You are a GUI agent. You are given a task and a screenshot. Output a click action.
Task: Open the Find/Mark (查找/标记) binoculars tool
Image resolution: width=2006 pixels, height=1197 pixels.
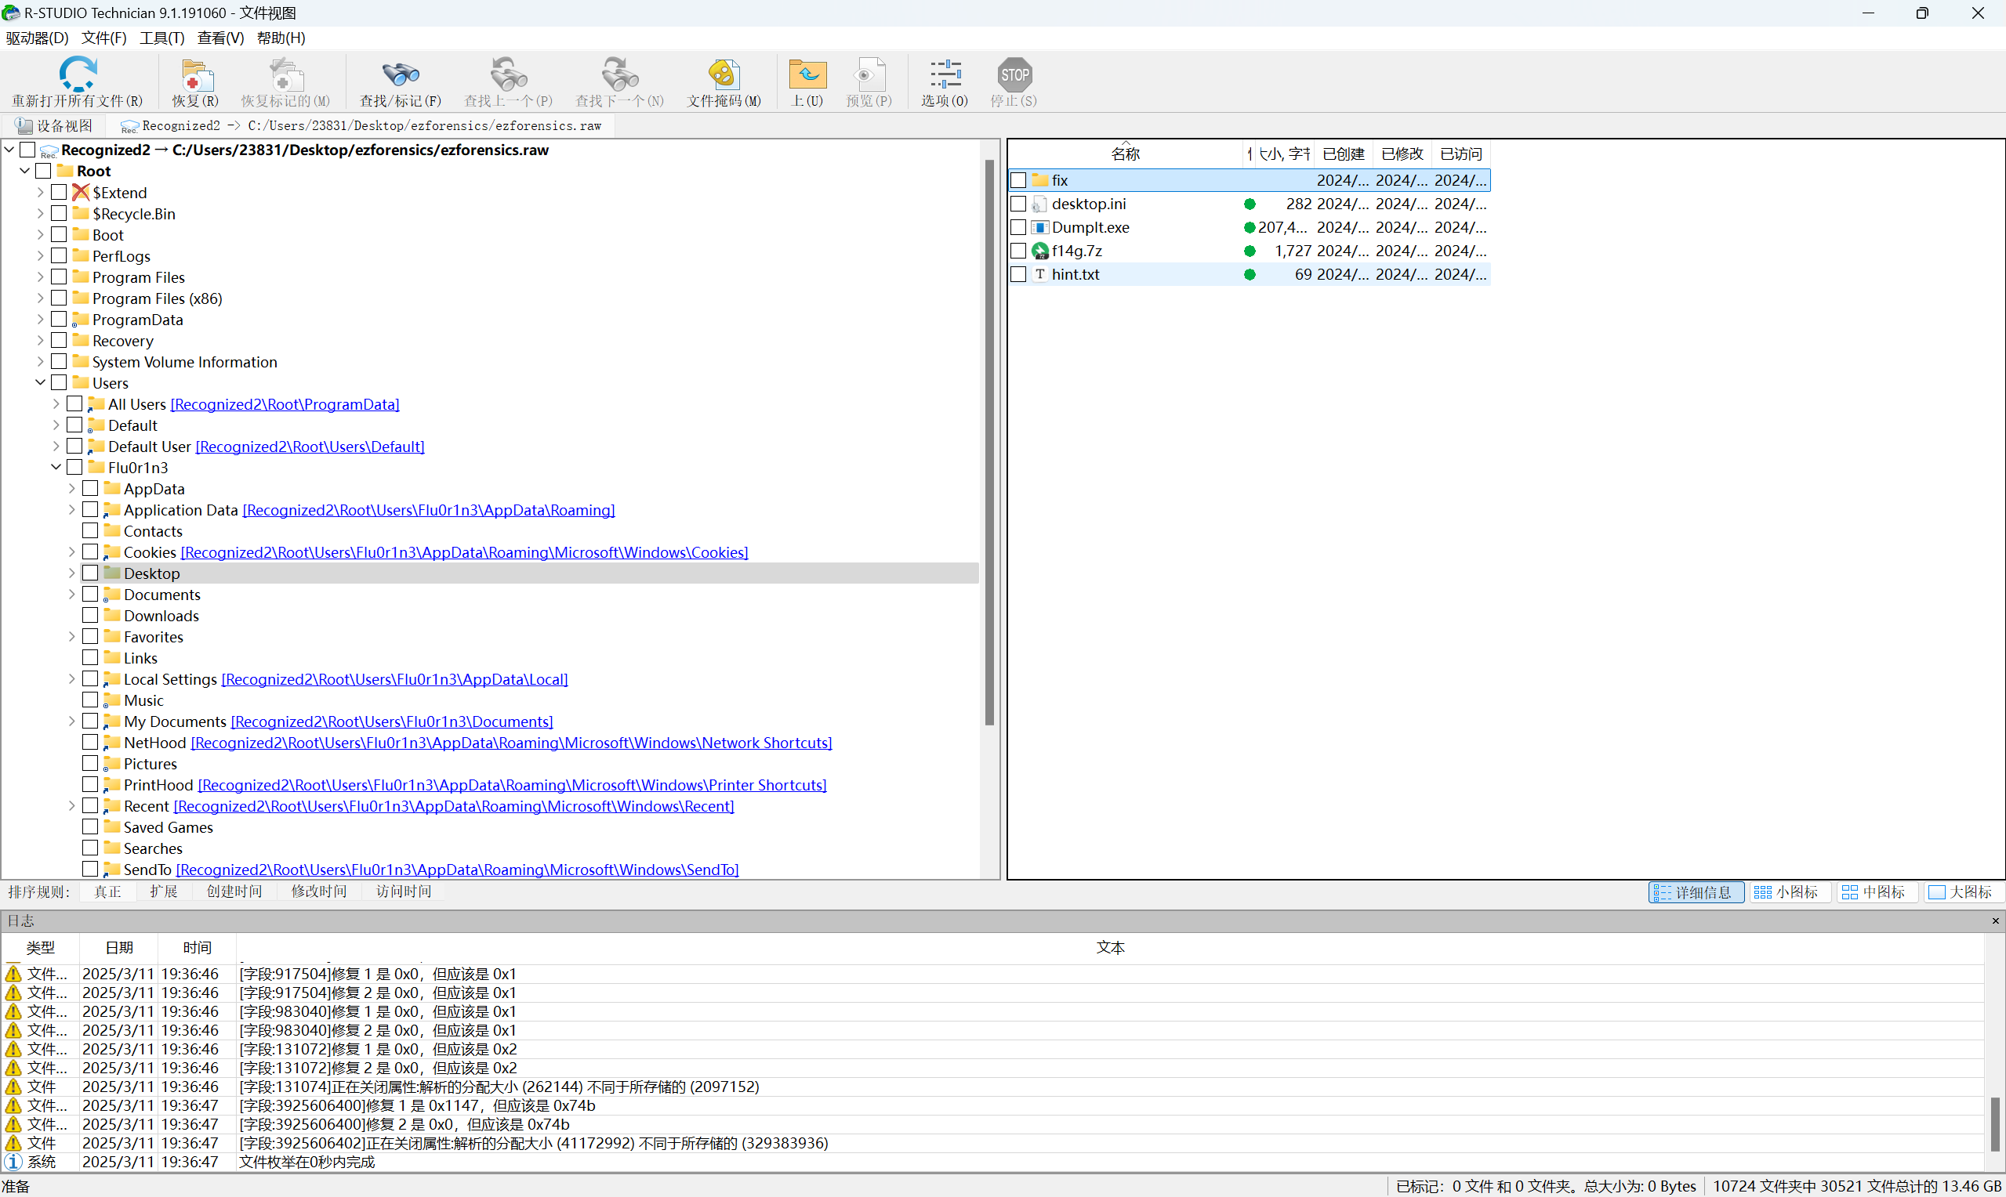click(x=401, y=74)
